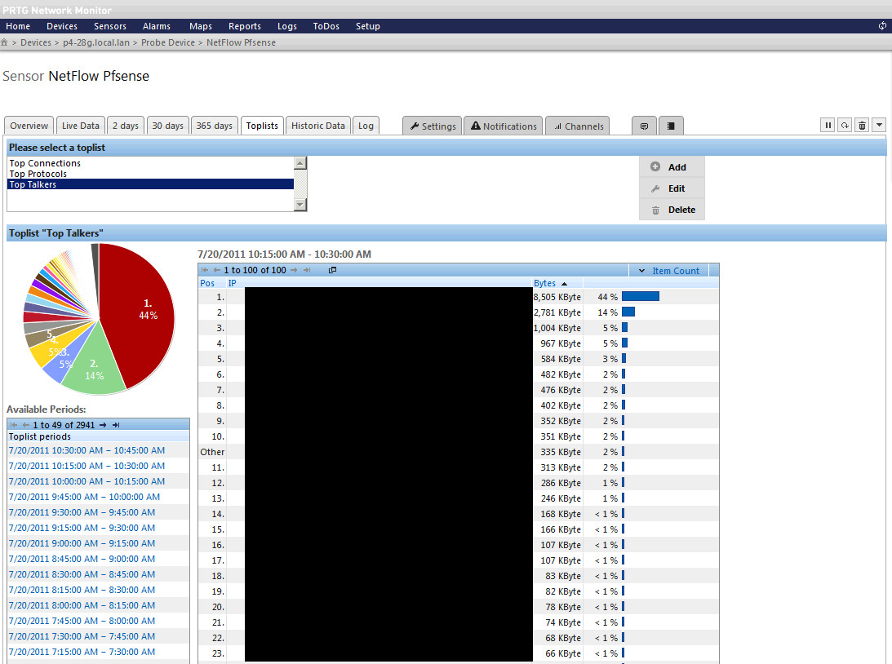Jump to last page of toplist periods
The height and width of the screenshot is (664, 892).
click(116, 425)
